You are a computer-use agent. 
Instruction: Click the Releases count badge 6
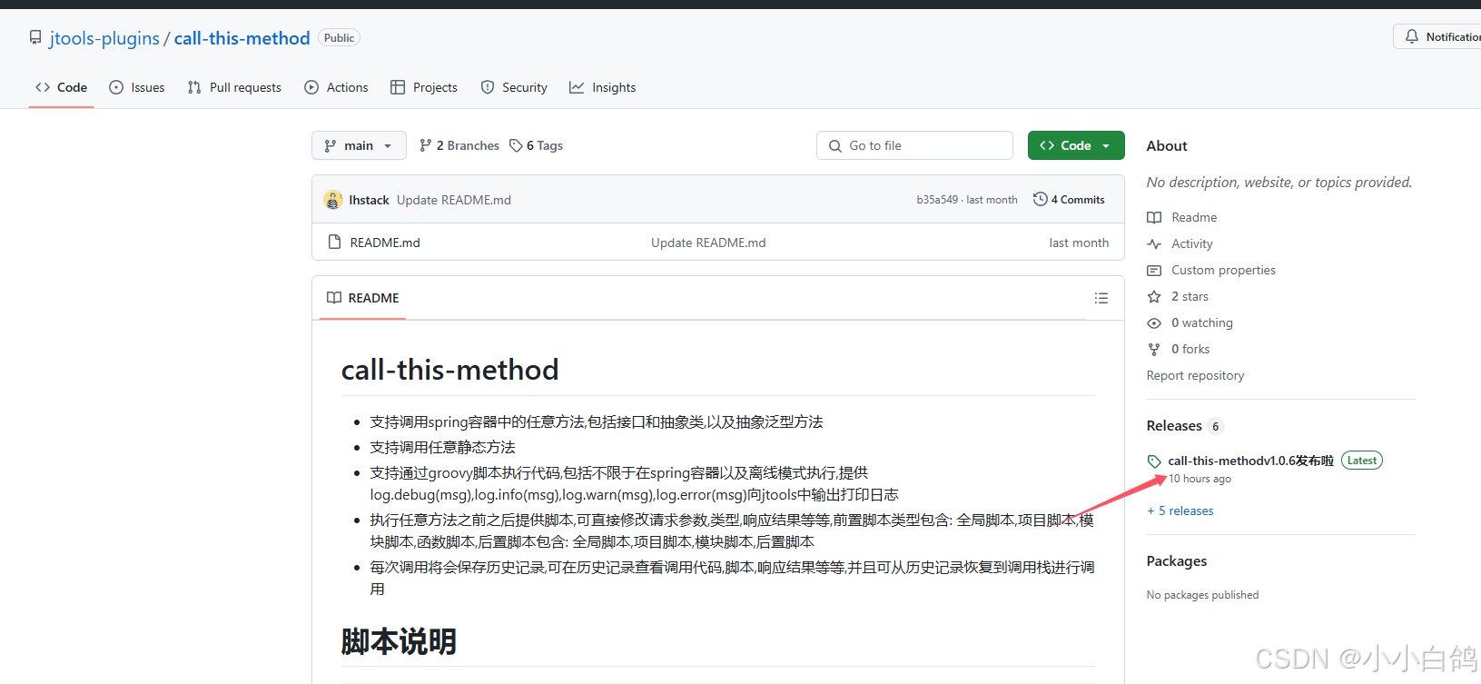pyautogui.click(x=1216, y=426)
